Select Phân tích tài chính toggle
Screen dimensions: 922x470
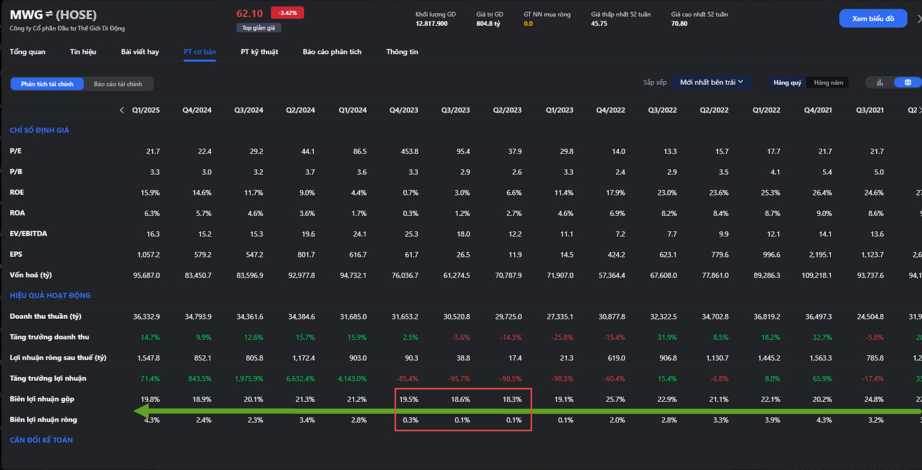[47, 84]
